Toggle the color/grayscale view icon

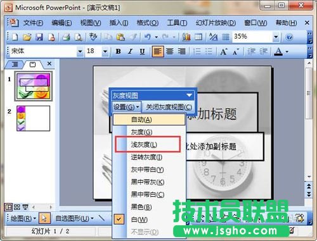pos(213,37)
